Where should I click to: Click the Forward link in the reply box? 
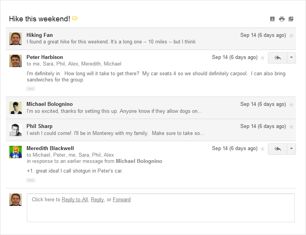click(x=122, y=200)
